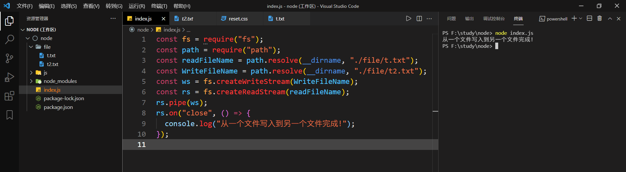Screen dimensions: 626x172
Task: Click line number 1 in gutter
Action: (143, 39)
